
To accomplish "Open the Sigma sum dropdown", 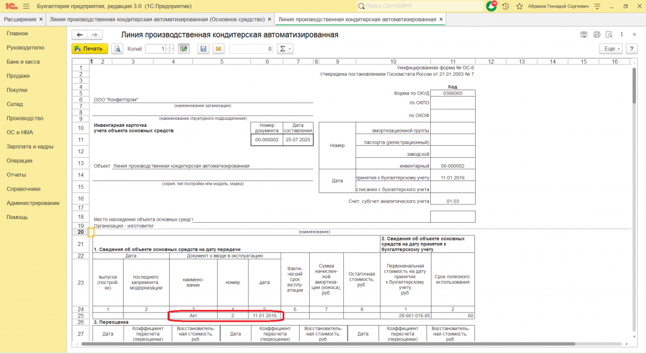I will pyautogui.click(x=285, y=49).
